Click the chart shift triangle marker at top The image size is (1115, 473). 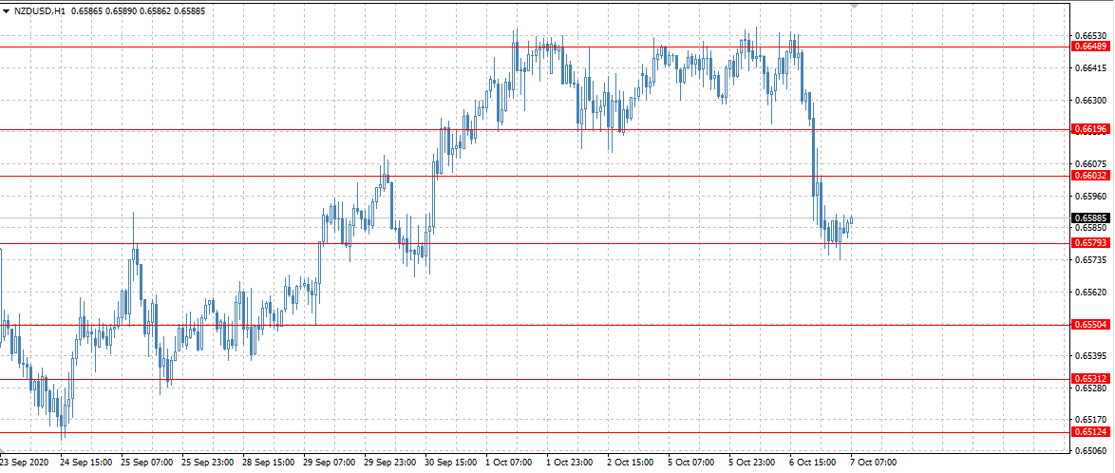pyautogui.click(x=855, y=5)
